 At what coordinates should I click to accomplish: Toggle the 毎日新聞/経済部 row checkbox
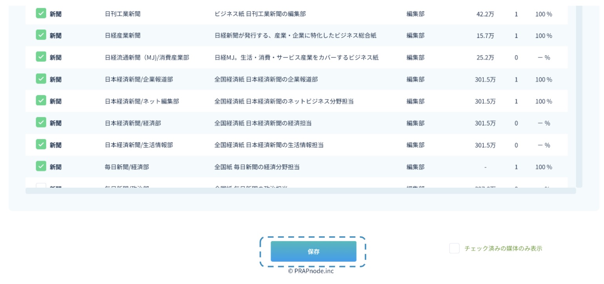41,167
